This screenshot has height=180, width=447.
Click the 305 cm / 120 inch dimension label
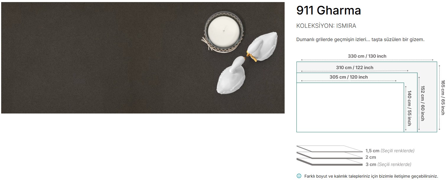point(349,77)
